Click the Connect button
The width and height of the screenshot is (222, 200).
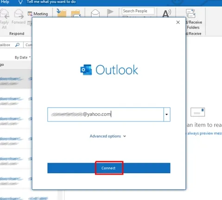[109, 168]
